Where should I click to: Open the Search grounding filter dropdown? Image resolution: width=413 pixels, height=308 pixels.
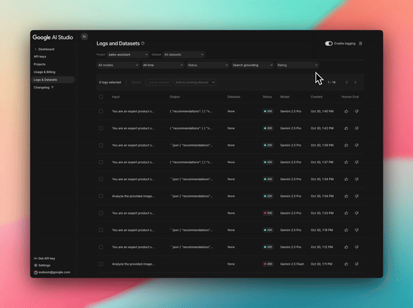252,65
